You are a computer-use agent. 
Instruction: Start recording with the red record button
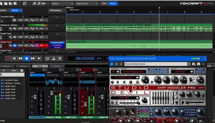[x=8, y=59]
